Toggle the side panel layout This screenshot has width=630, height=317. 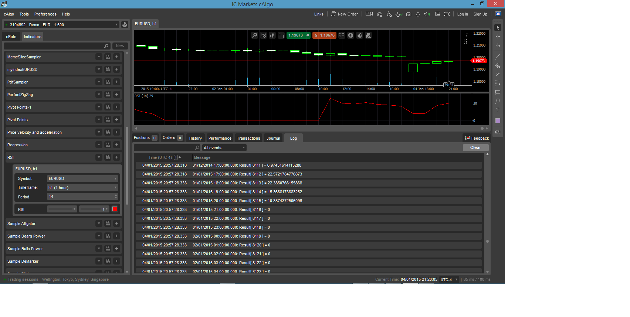(x=437, y=14)
